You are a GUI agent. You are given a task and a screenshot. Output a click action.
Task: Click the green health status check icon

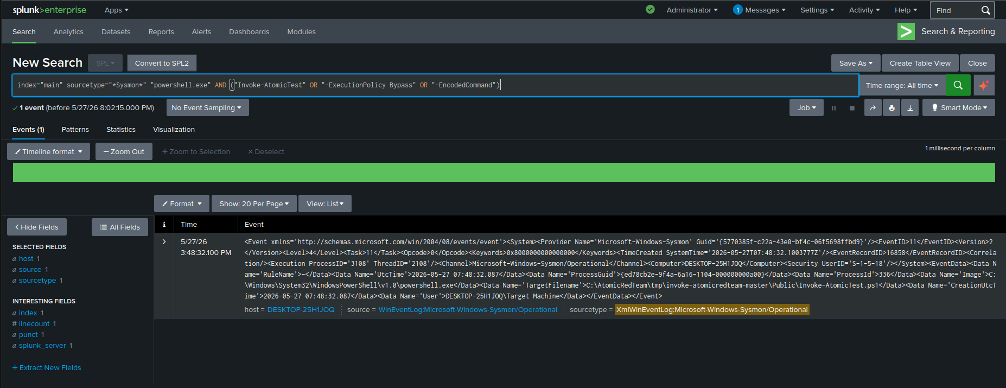click(650, 9)
